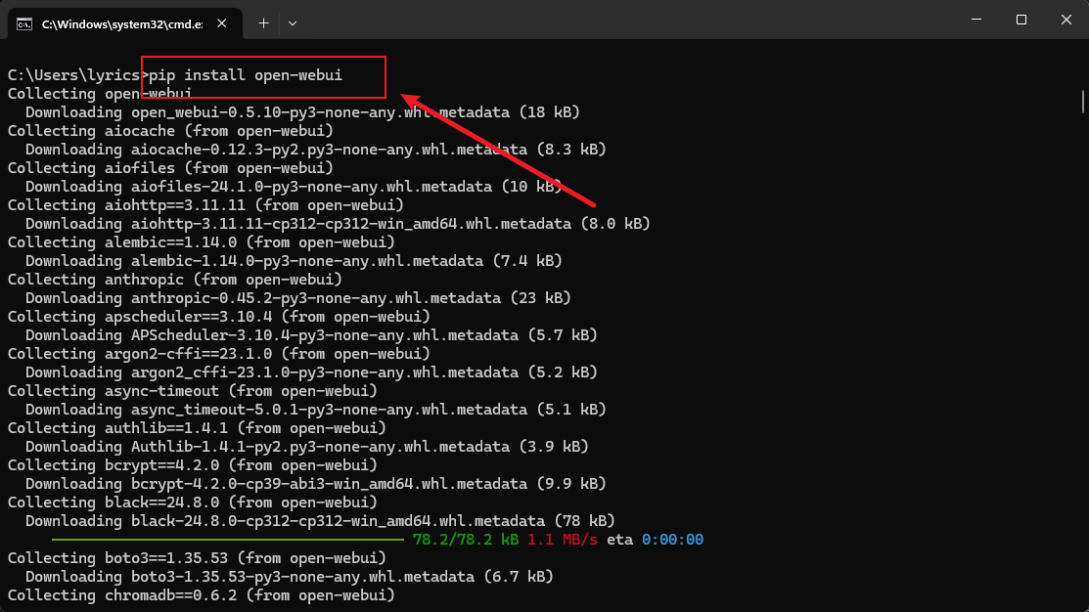Click 'Collecting argon2-cffi==23.1.0' line
This screenshot has width=1089, height=612.
pyautogui.click(x=219, y=354)
